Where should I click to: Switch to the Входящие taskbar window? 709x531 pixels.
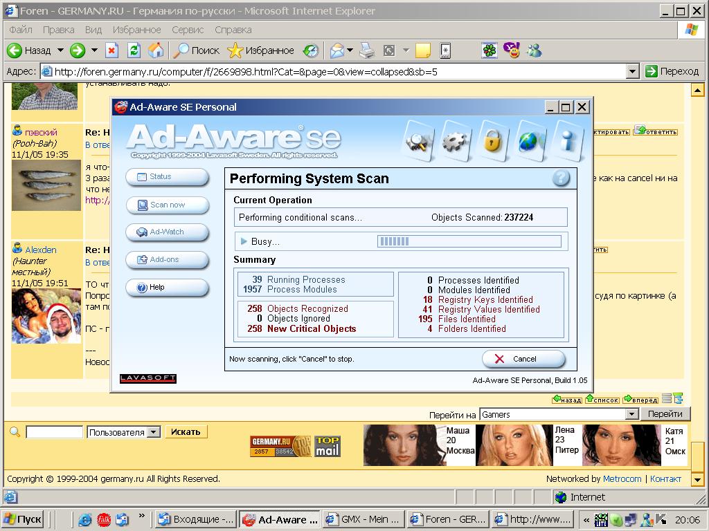[x=196, y=519]
